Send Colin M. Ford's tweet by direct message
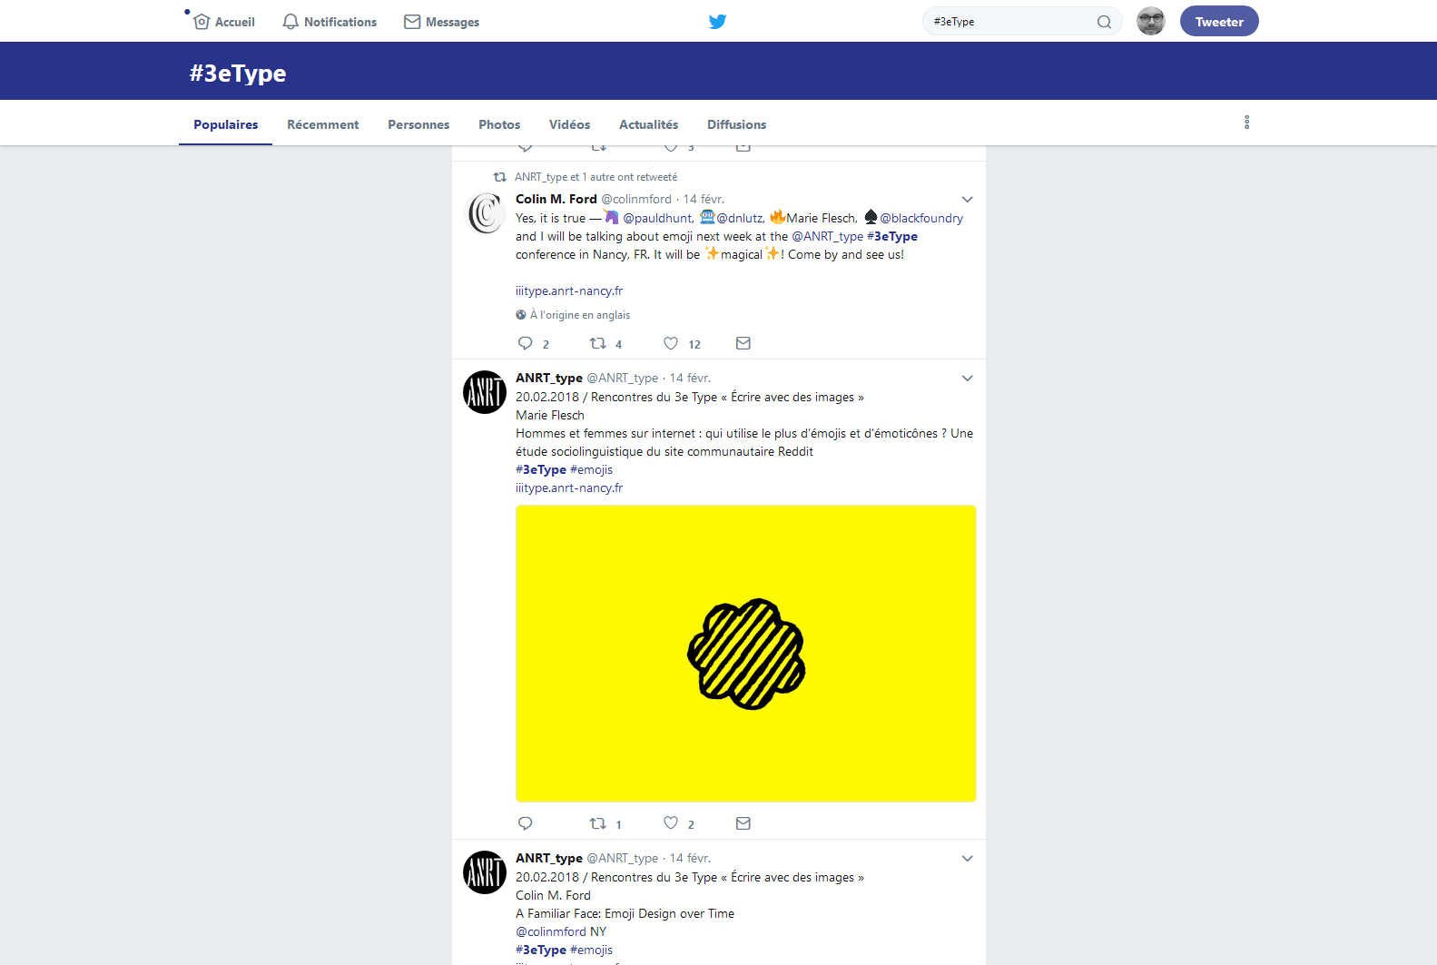The image size is (1437, 965). 743,343
